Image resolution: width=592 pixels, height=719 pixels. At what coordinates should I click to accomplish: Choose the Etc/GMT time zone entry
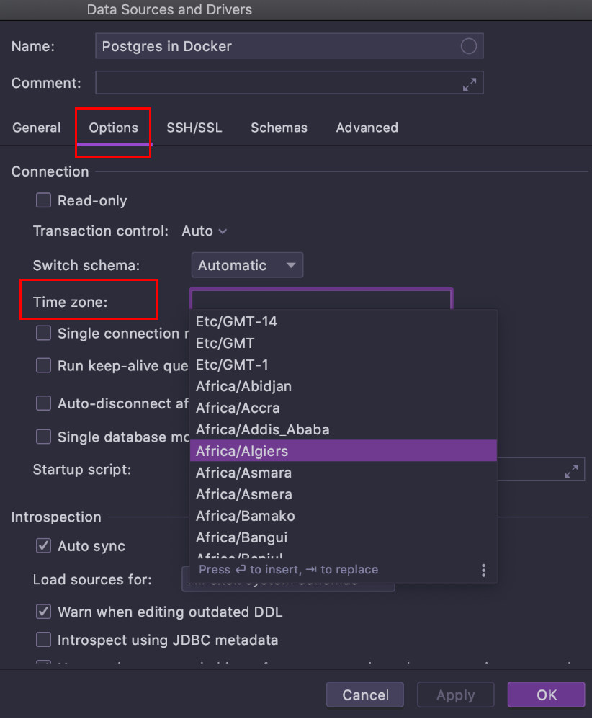(x=344, y=343)
